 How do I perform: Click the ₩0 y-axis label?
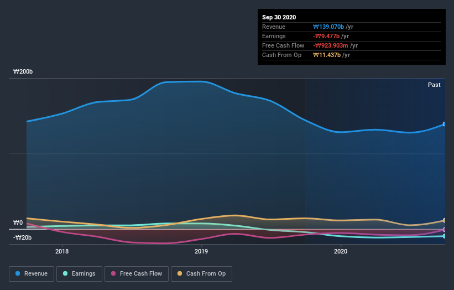coord(18,222)
